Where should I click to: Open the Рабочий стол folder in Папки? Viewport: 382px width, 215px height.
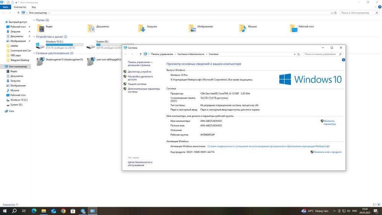tap(293, 29)
